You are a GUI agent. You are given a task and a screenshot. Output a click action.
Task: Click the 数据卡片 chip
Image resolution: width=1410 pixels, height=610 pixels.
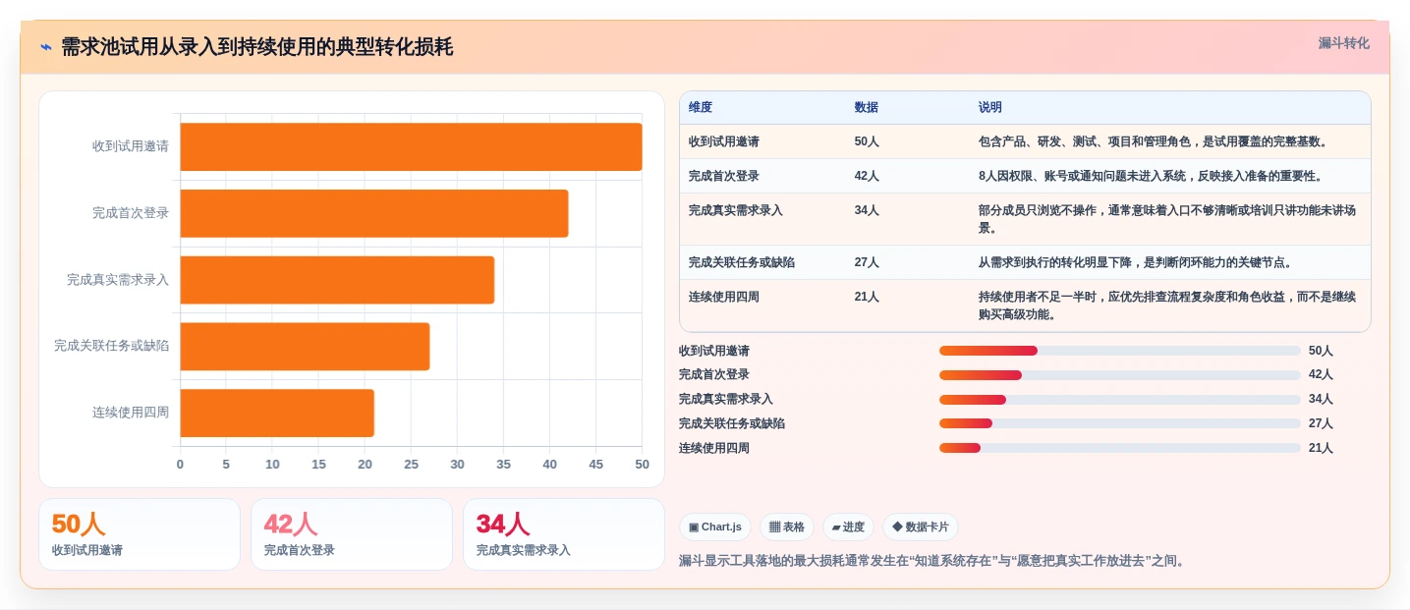921,527
